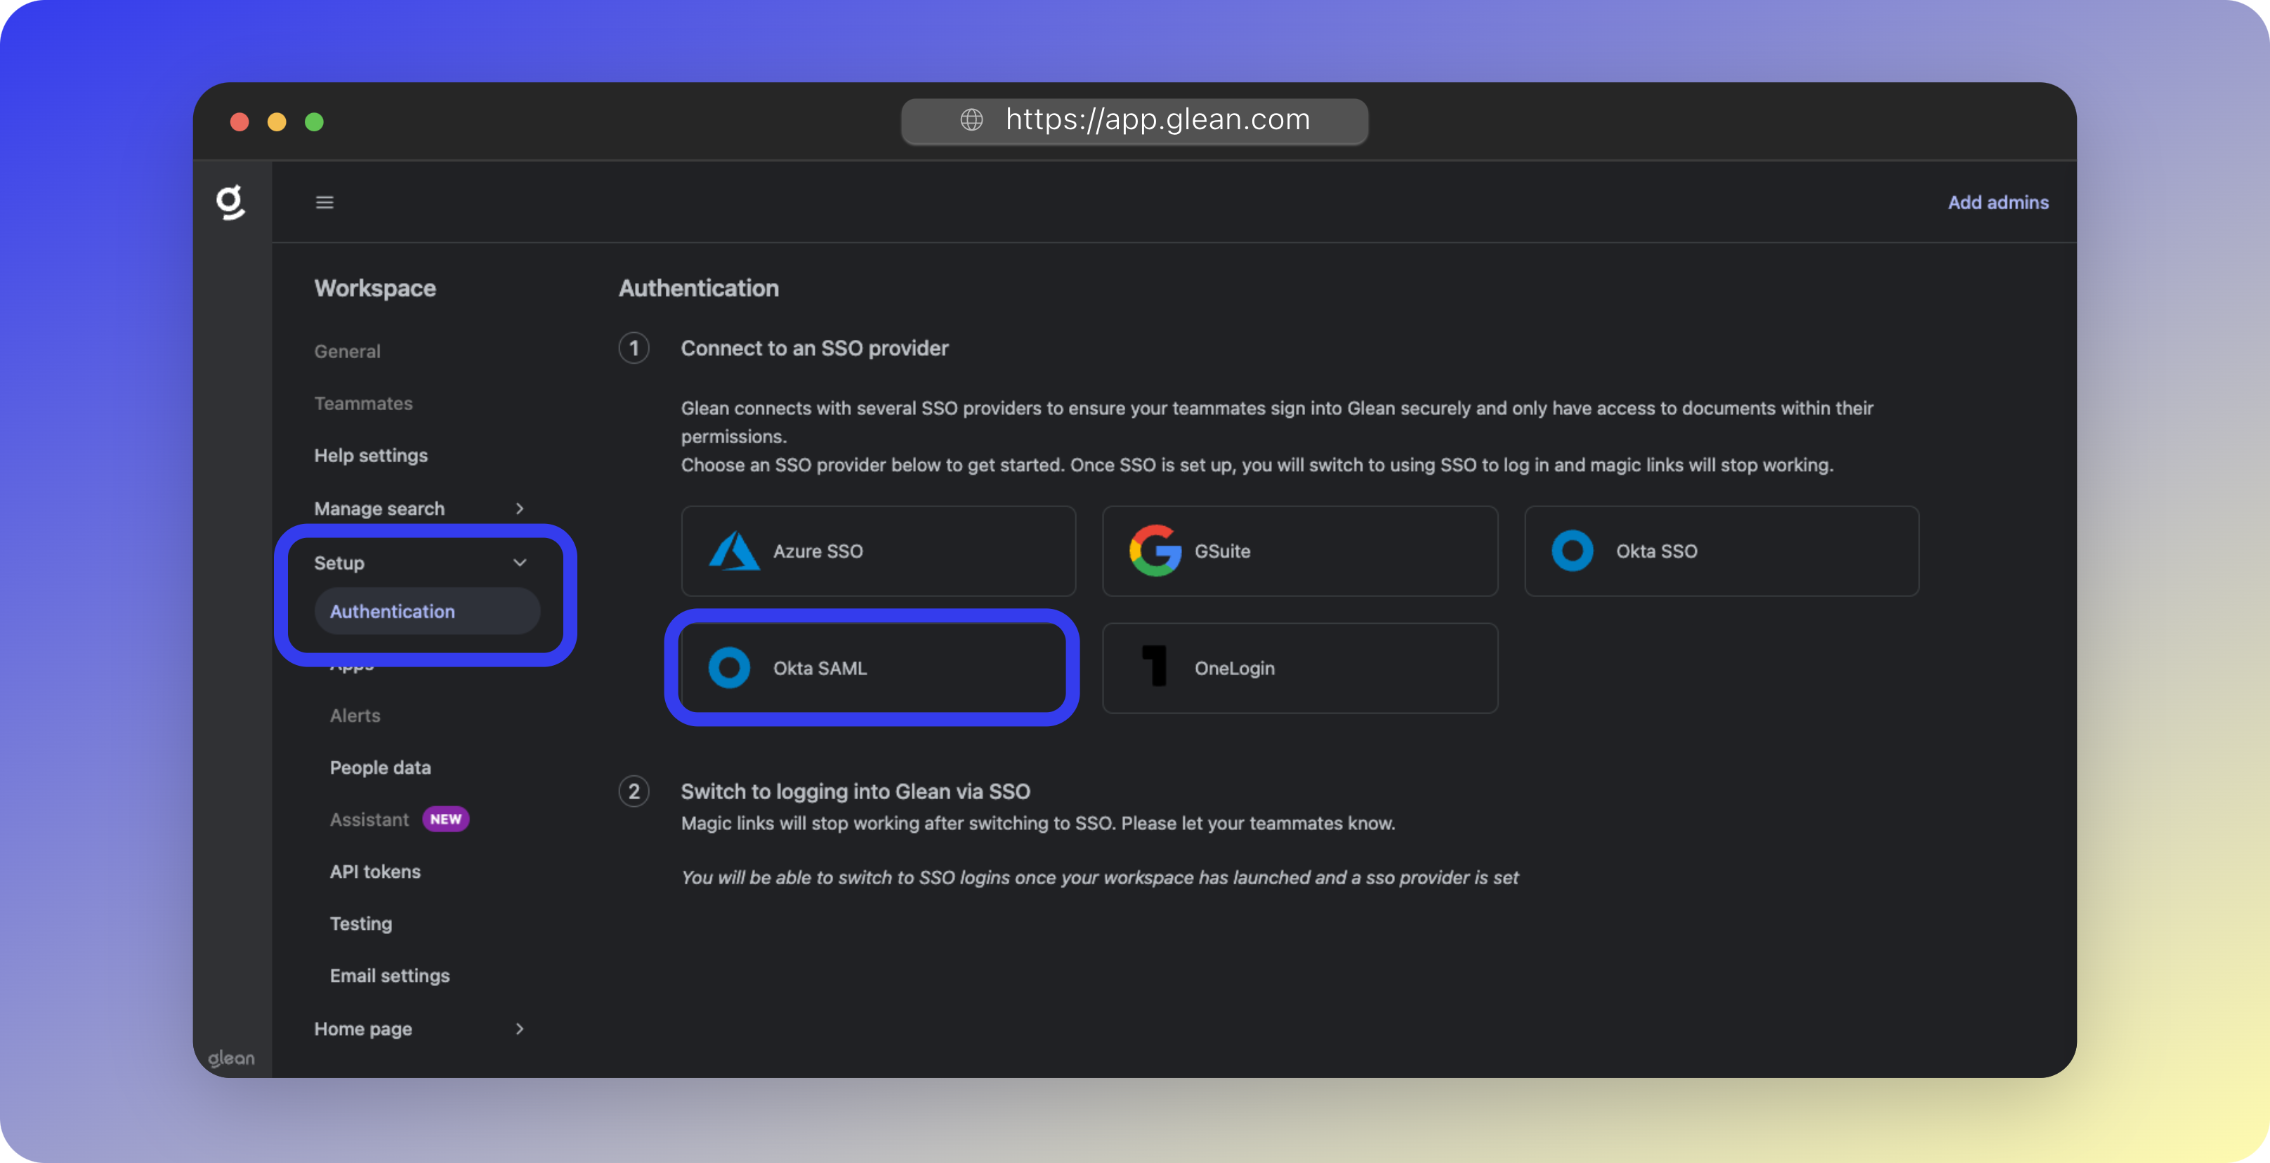Click the Okta SSO circle logo
The height and width of the screenshot is (1163, 2270).
click(x=1572, y=551)
